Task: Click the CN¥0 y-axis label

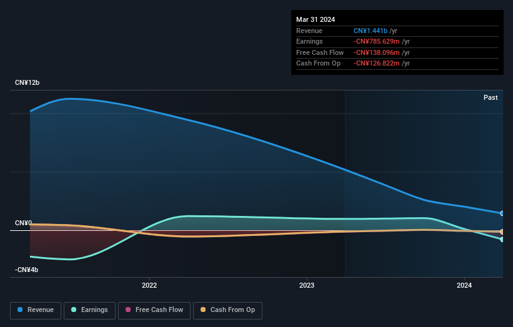Action: click(23, 223)
